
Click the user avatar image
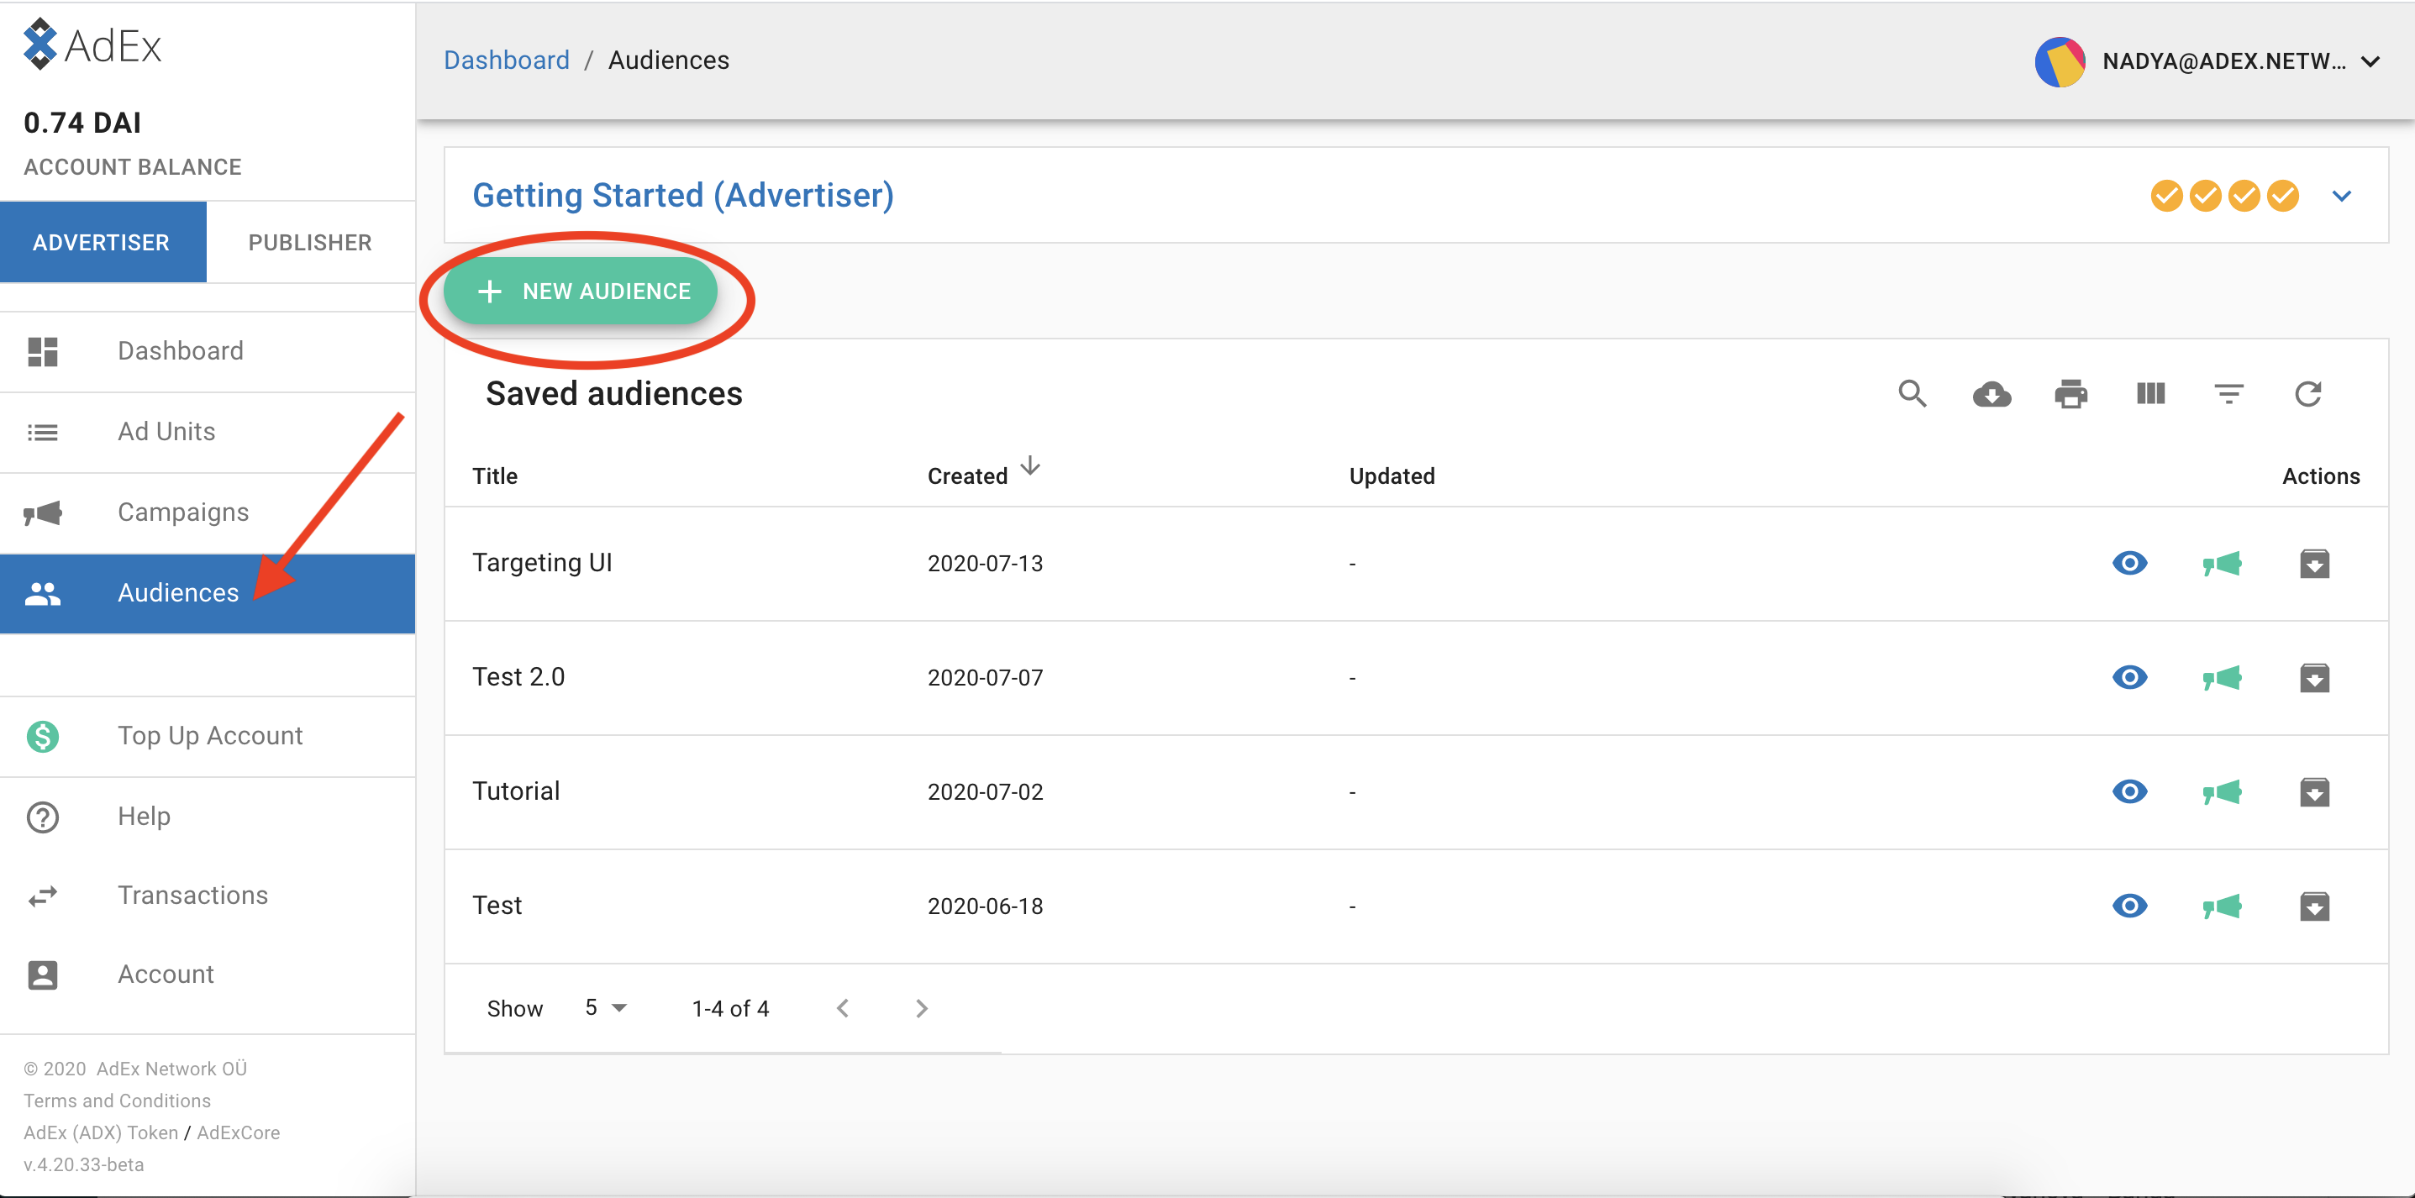(2060, 62)
